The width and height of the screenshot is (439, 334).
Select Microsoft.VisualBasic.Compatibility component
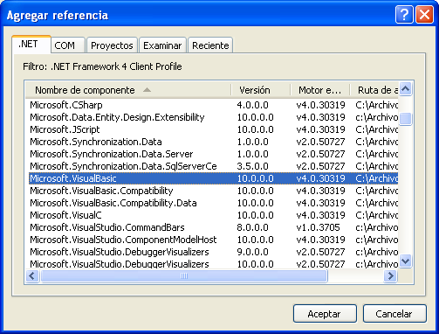click(213, 191)
